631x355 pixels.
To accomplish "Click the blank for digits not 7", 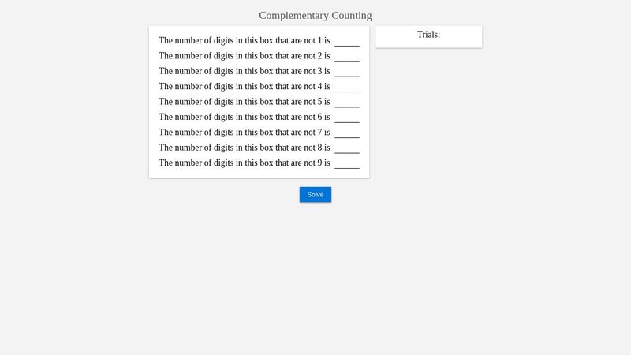I will click(347, 133).
